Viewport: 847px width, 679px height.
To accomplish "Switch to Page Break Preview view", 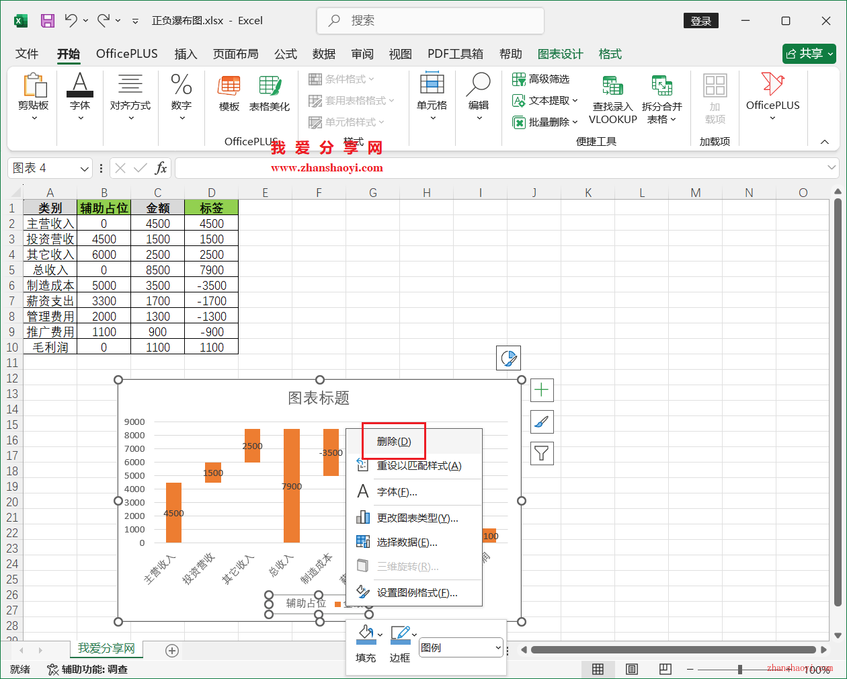I will [x=665, y=669].
